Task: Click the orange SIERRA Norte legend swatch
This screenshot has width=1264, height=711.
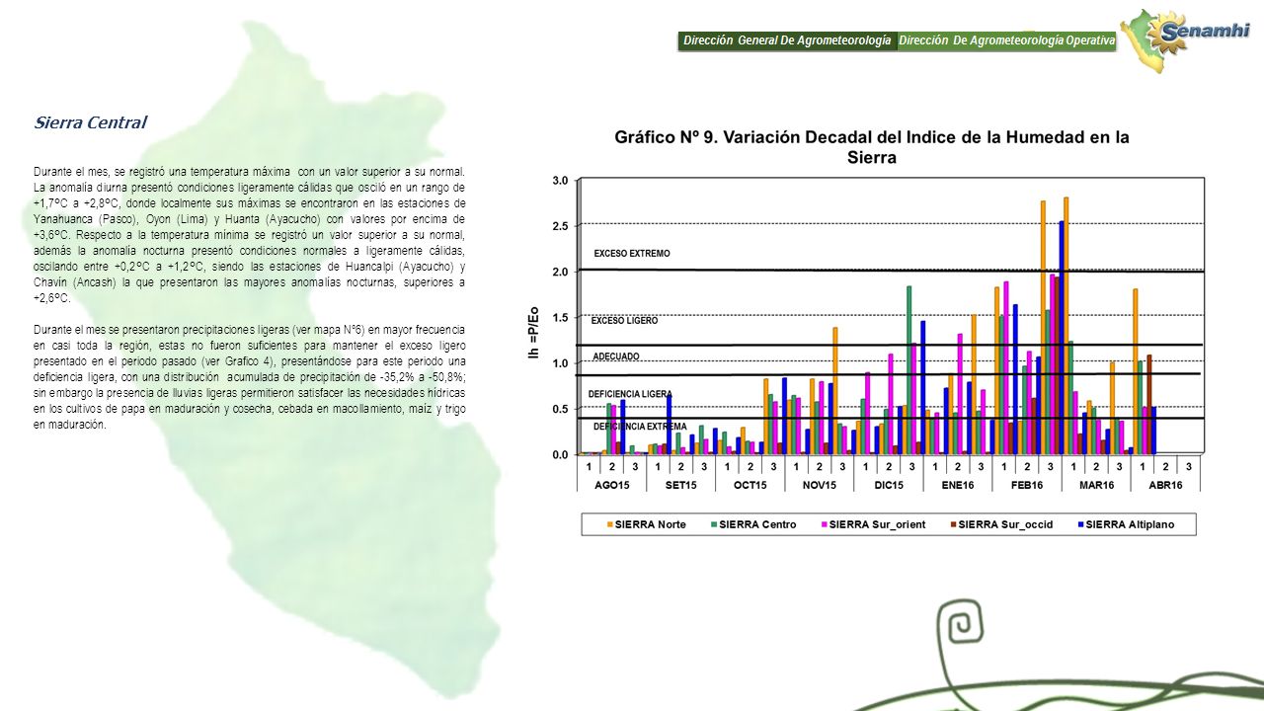Action: click(x=609, y=524)
